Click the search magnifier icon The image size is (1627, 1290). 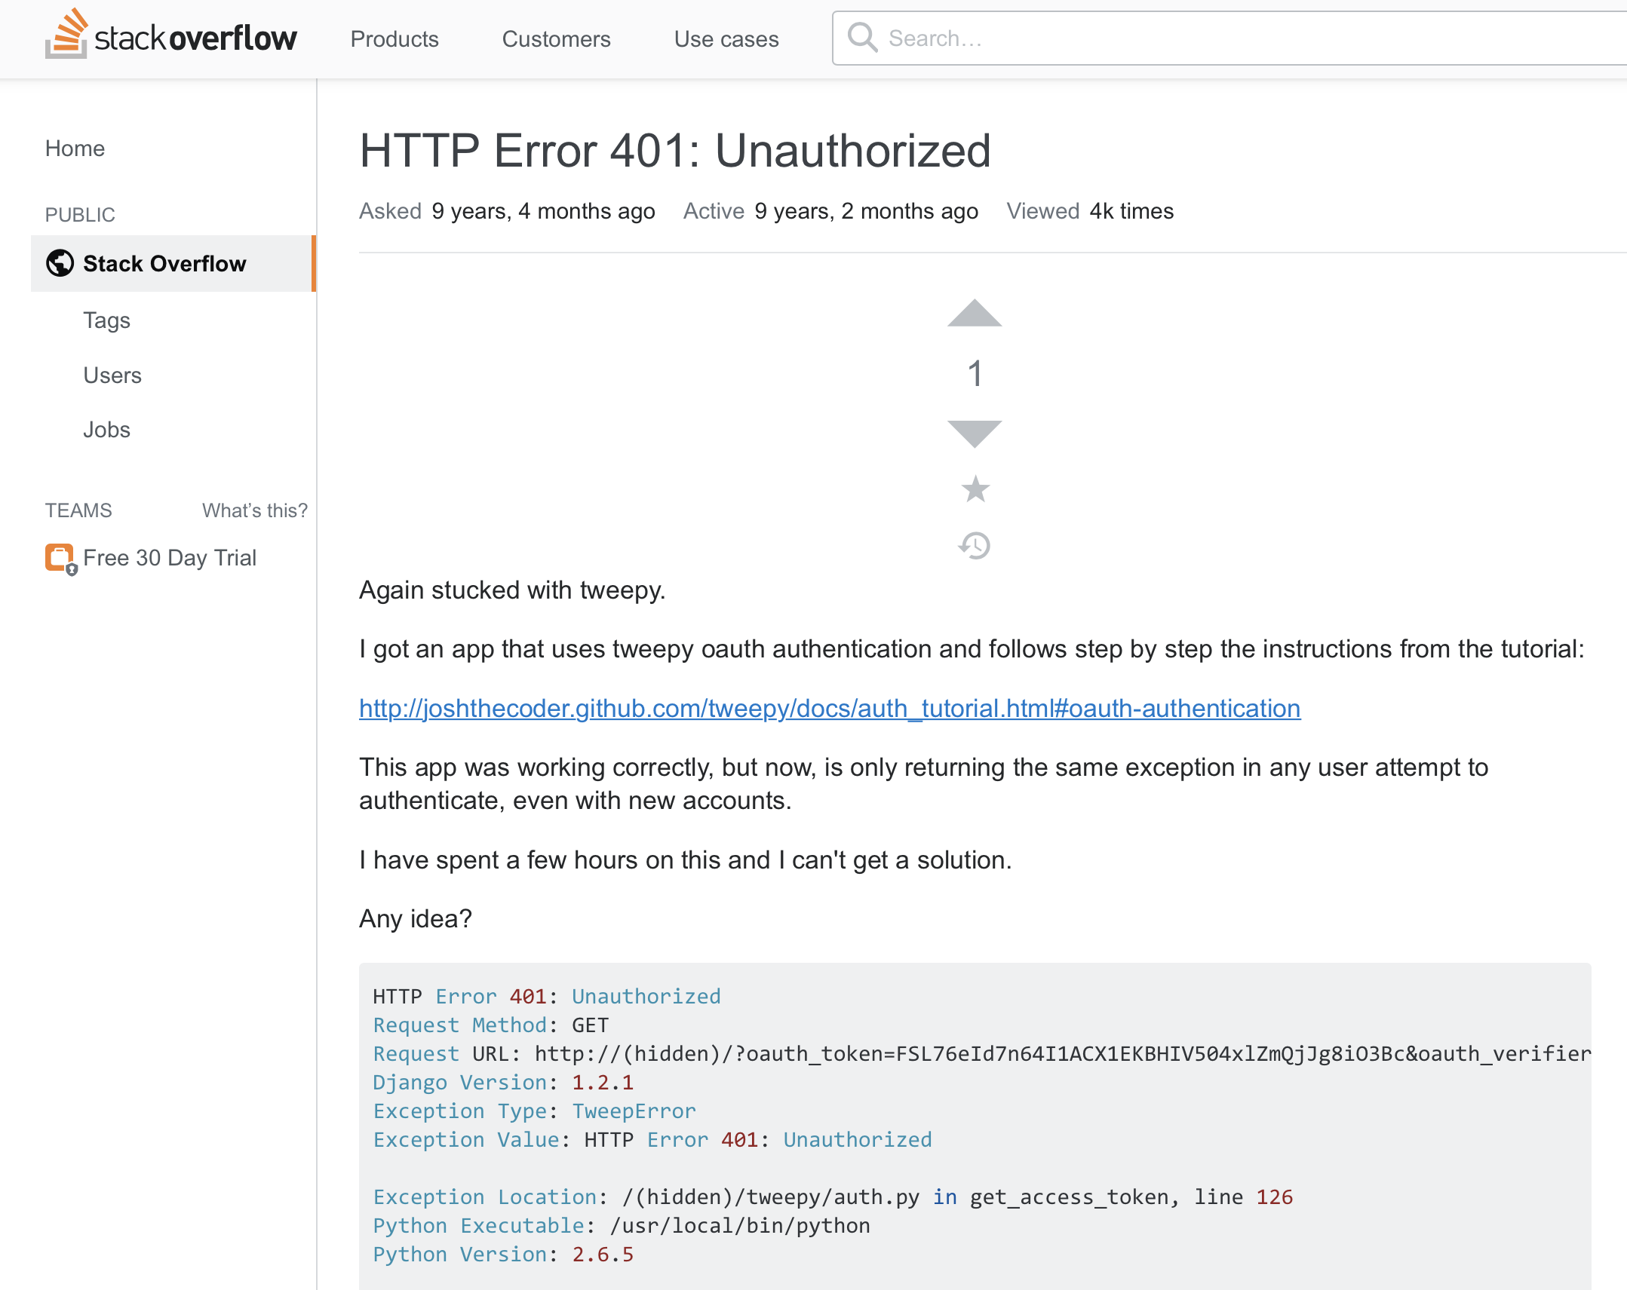(x=862, y=37)
